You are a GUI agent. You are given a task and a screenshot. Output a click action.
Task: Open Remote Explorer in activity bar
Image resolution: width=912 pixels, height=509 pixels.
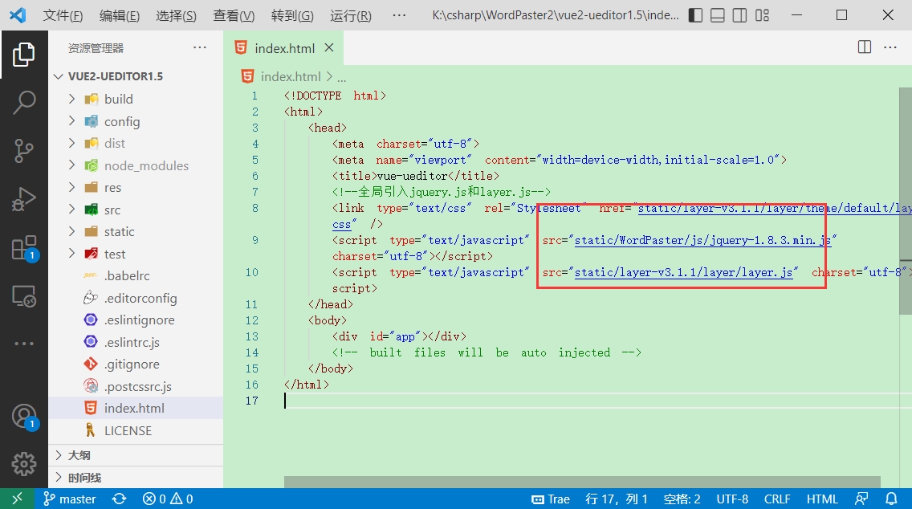[x=24, y=296]
